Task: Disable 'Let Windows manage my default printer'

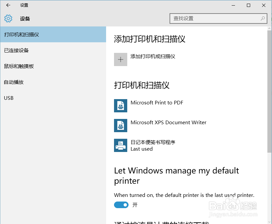Action: pyautogui.click(x=121, y=205)
